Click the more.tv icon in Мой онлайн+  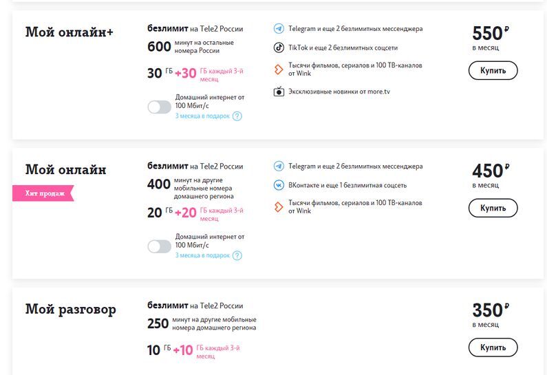click(x=279, y=92)
